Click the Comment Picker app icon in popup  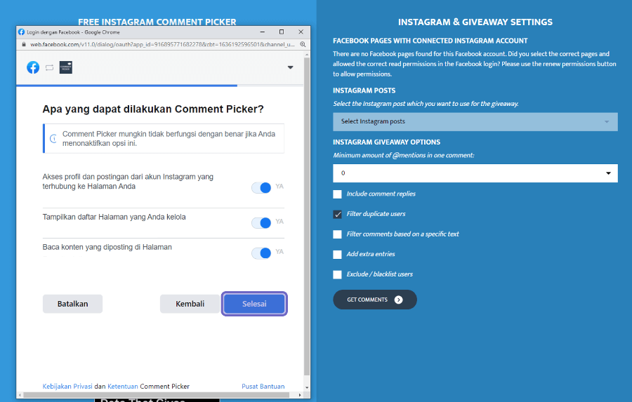point(66,67)
